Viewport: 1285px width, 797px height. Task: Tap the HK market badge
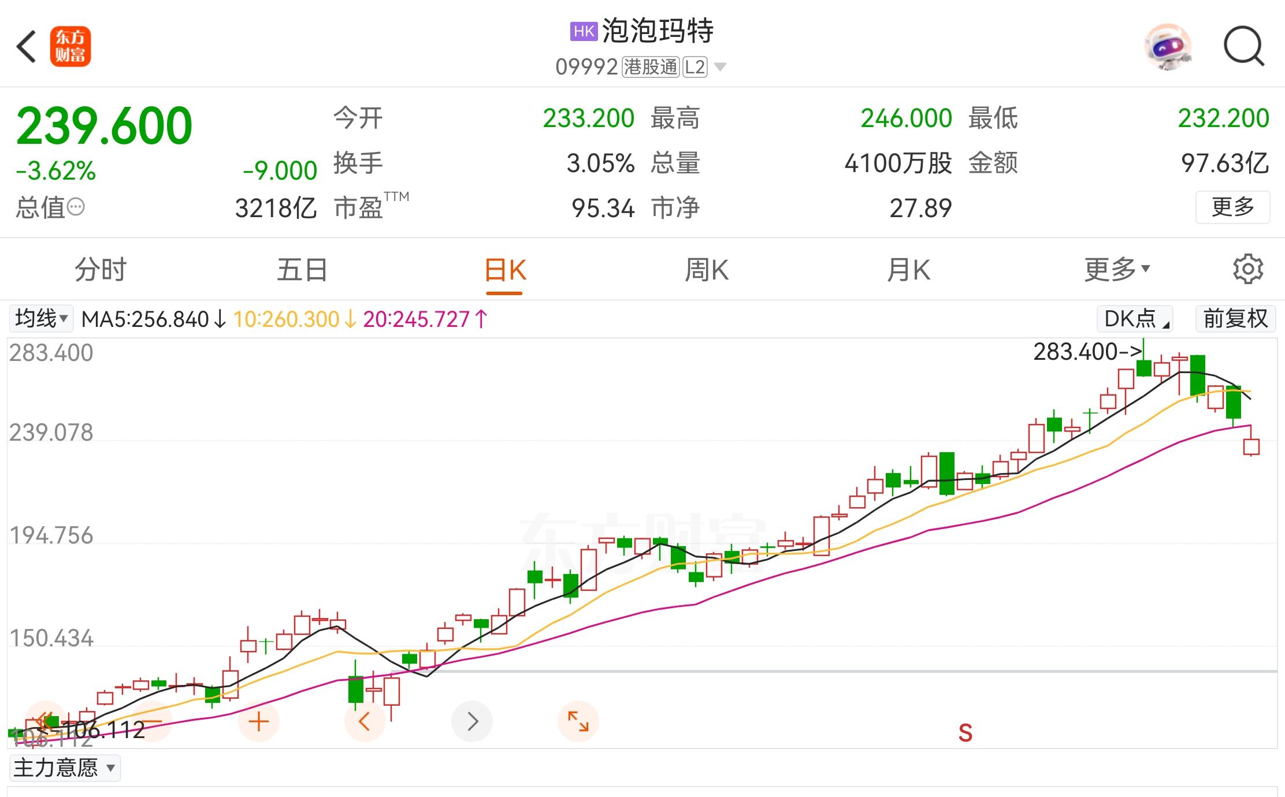pyautogui.click(x=584, y=31)
